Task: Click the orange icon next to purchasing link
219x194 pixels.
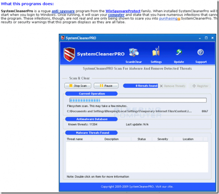Action: click(179, 19)
